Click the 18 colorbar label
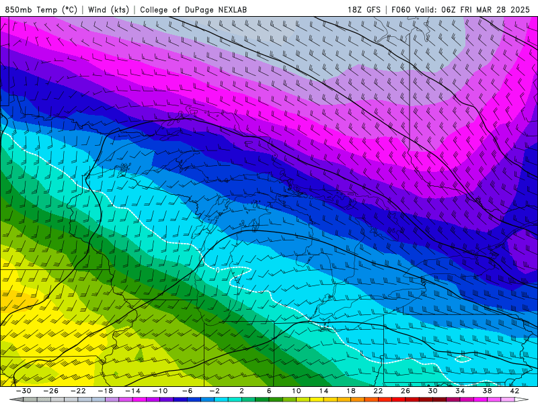Viewport: 538px width, 403px height. coord(350,391)
